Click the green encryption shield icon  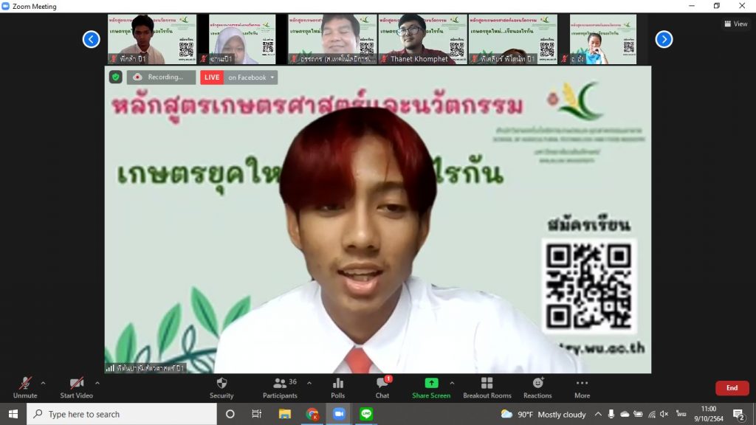(x=116, y=77)
